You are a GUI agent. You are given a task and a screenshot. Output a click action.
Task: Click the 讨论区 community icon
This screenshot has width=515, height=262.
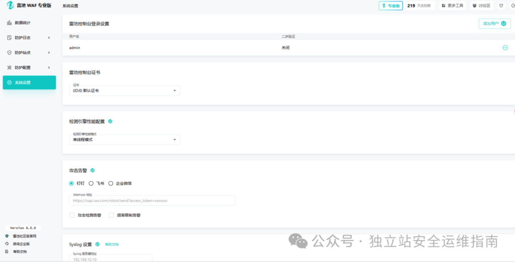475,6
